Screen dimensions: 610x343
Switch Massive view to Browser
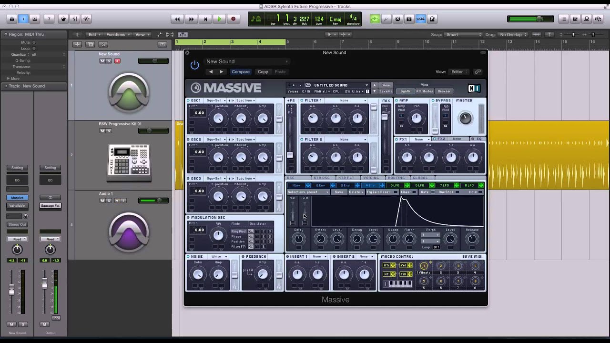pyautogui.click(x=444, y=91)
